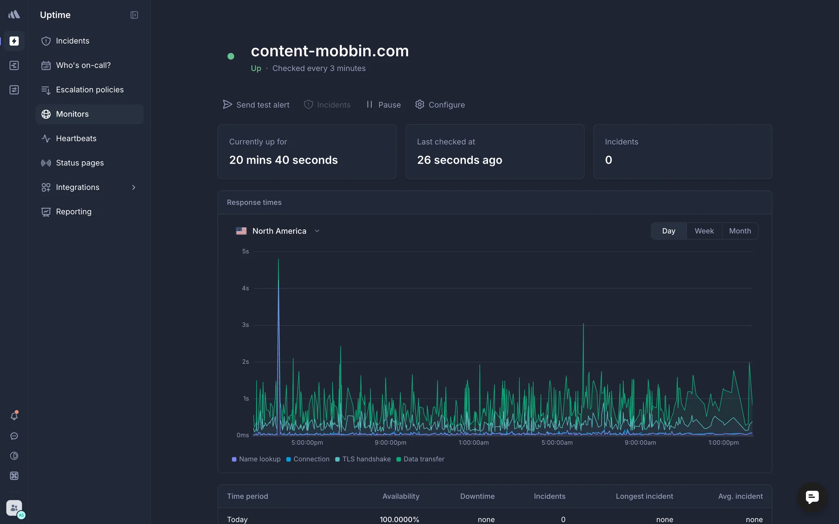Switch chart range to Week

tap(704, 231)
